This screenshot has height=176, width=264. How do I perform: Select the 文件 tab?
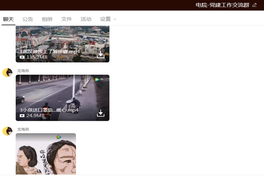coord(67,19)
